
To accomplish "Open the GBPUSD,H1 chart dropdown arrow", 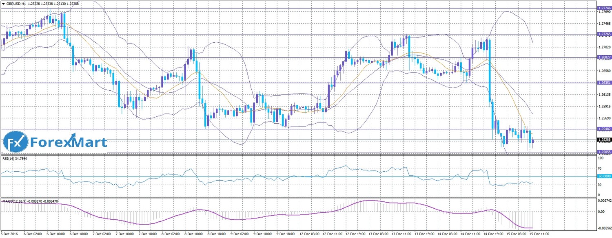I will tap(3, 4).
